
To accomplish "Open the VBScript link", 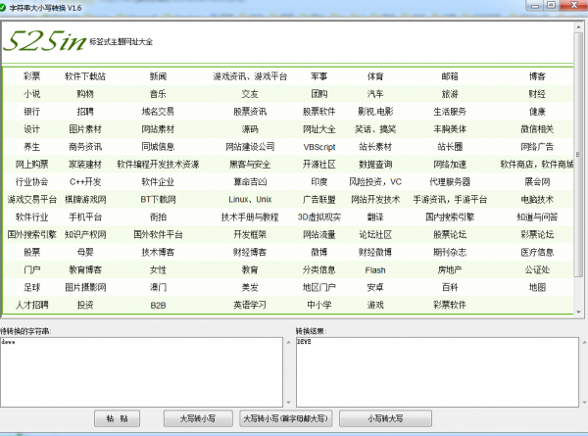I will [x=318, y=146].
